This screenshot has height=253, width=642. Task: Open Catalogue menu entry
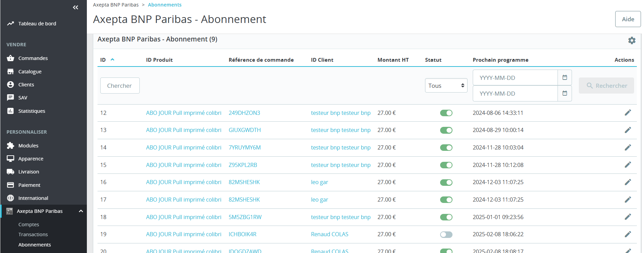tap(30, 71)
